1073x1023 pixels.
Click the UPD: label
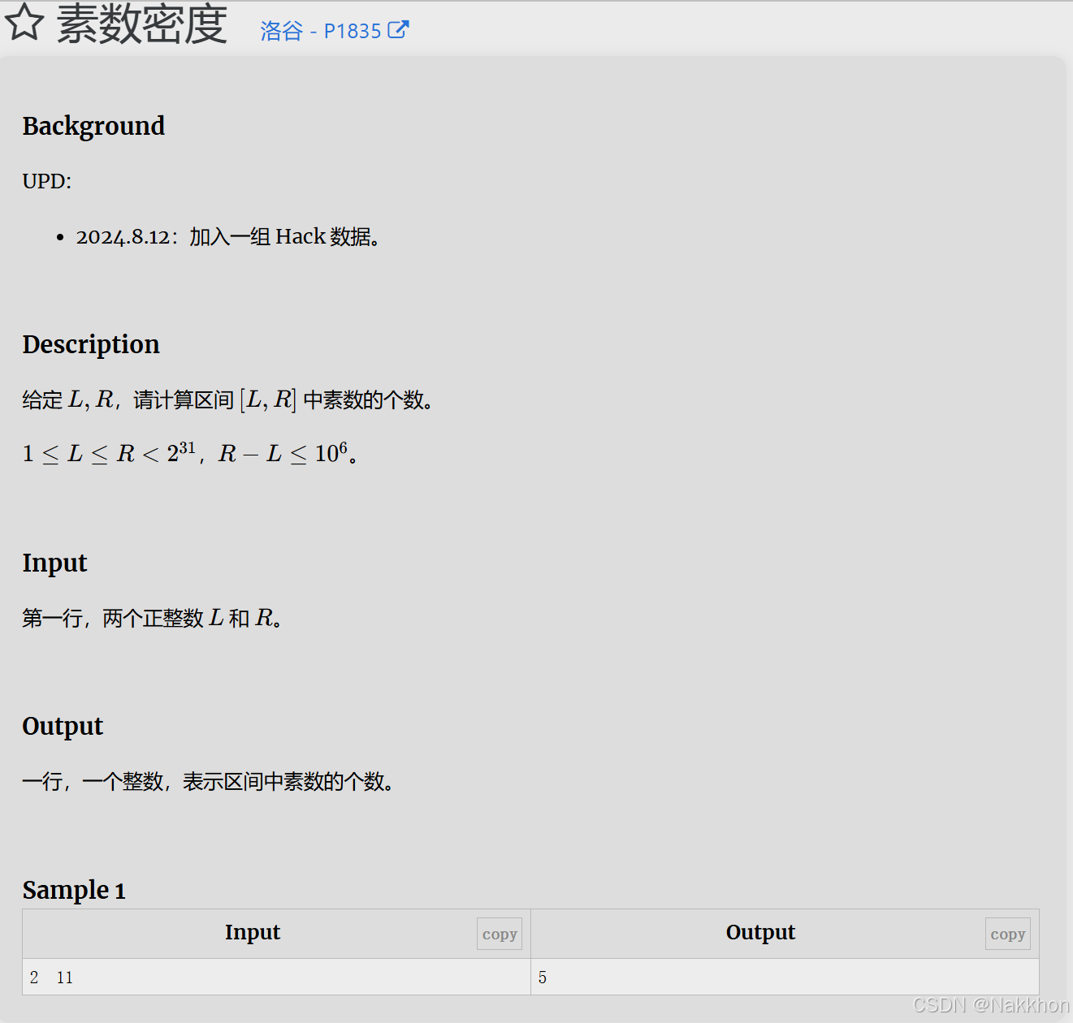(x=47, y=181)
